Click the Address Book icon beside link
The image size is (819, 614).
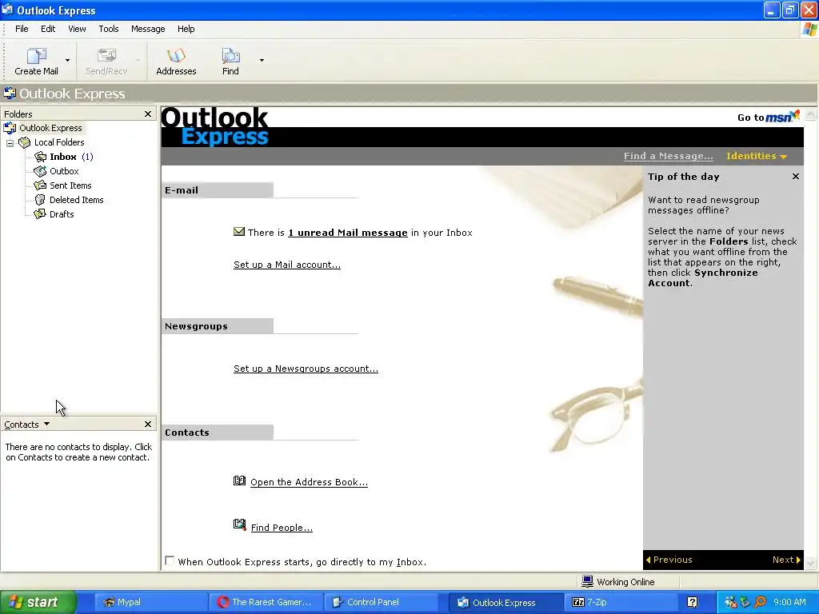point(239,480)
